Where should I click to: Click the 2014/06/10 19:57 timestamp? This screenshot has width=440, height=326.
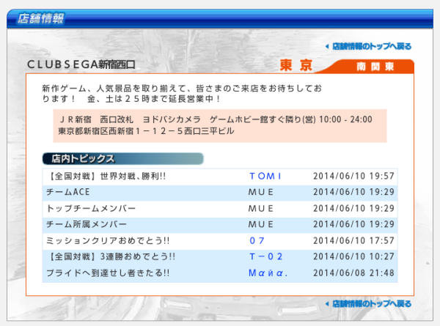354,176
